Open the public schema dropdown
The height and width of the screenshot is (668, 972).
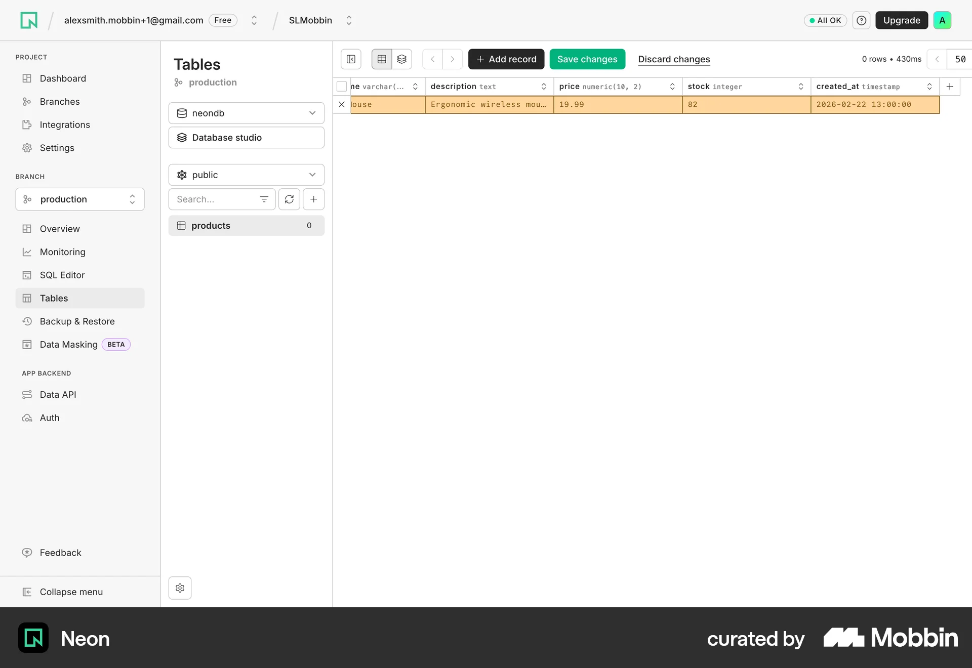pos(247,175)
